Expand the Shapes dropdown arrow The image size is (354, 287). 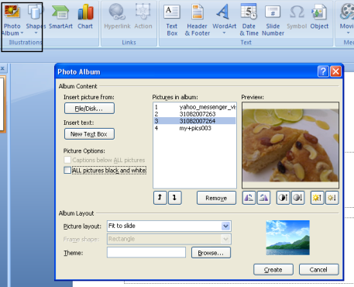coord(36,33)
